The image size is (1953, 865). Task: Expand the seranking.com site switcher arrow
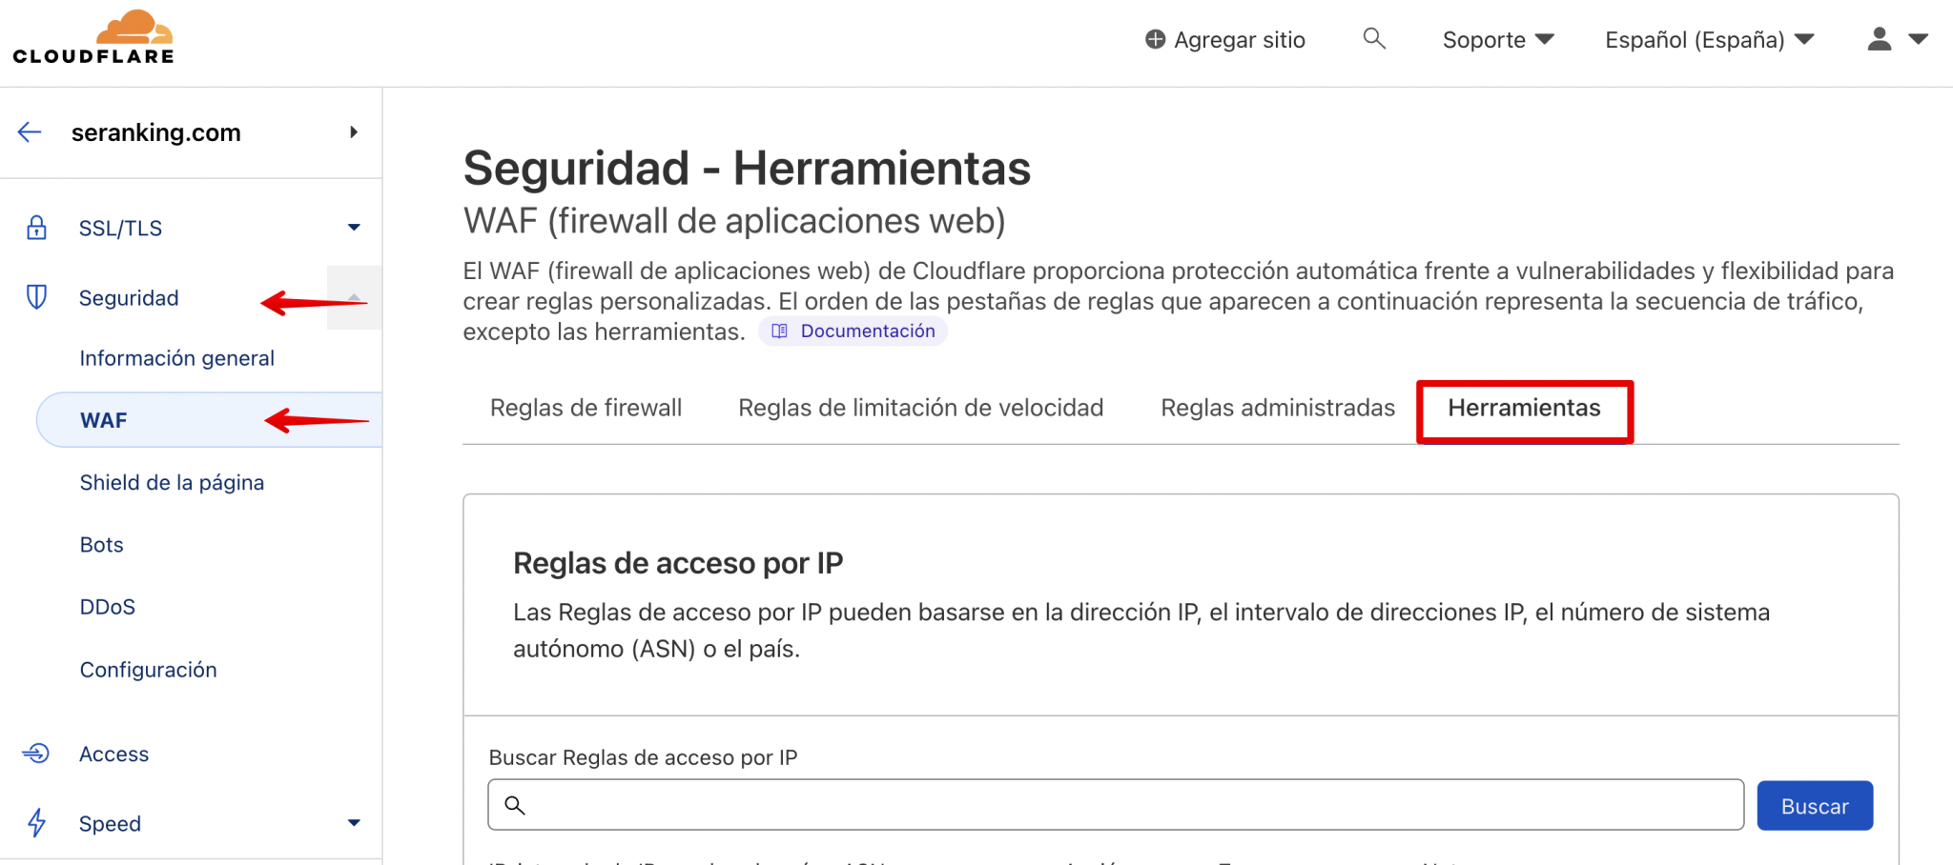click(x=354, y=132)
